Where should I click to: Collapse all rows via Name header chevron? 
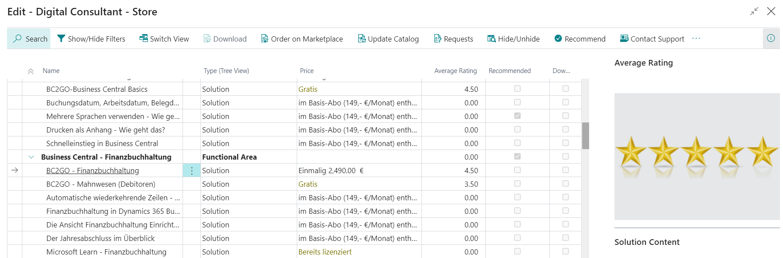coord(31,71)
